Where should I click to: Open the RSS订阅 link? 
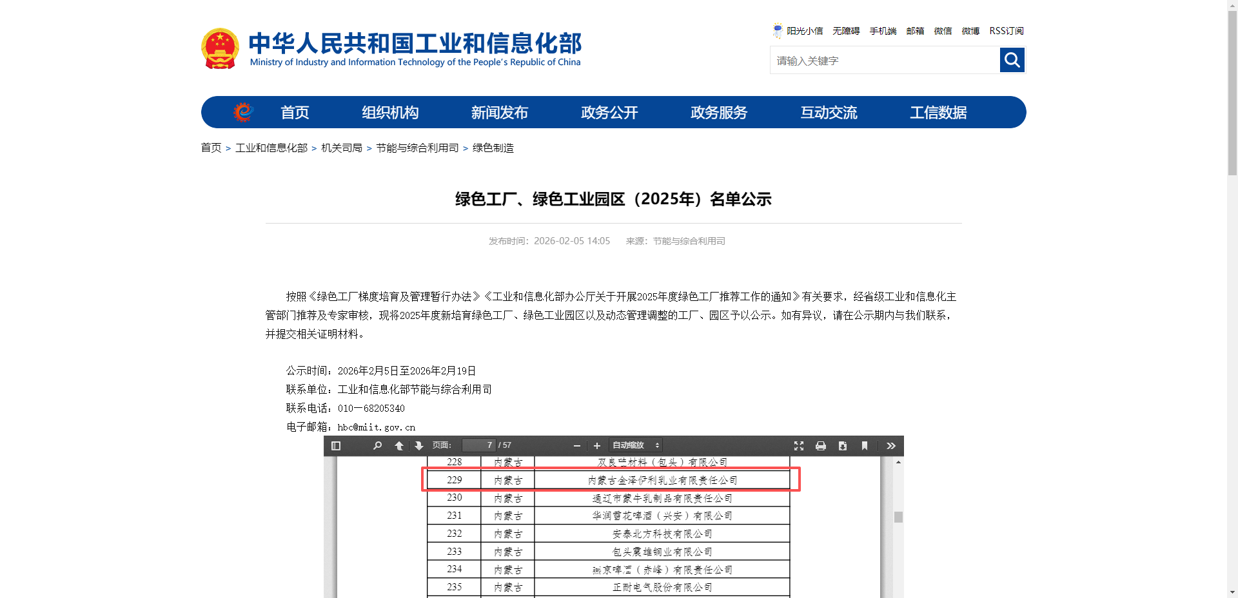click(x=1007, y=31)
